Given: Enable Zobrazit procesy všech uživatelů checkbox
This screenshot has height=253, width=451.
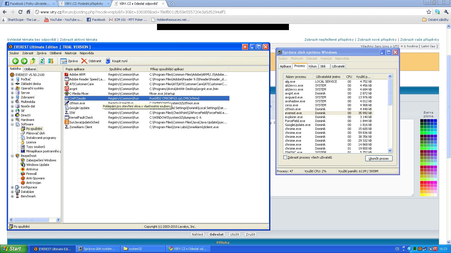Looking at the screenshot, I should 285,157.
